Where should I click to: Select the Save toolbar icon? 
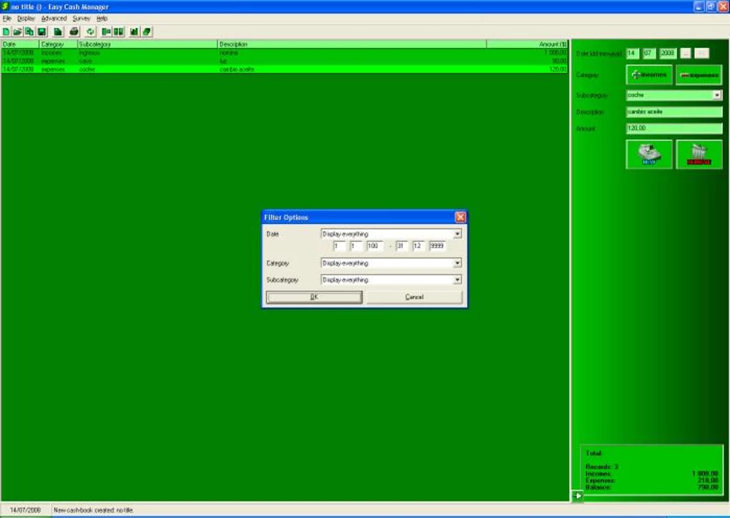pos(43,31)
